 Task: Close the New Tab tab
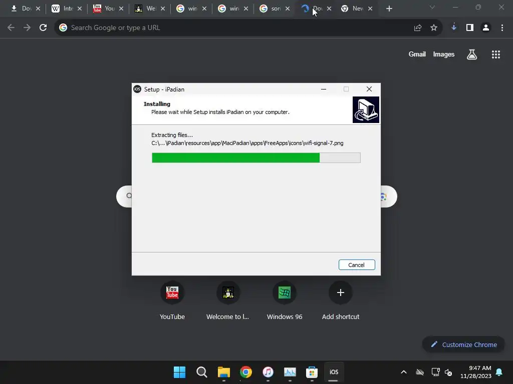[370, 9]
